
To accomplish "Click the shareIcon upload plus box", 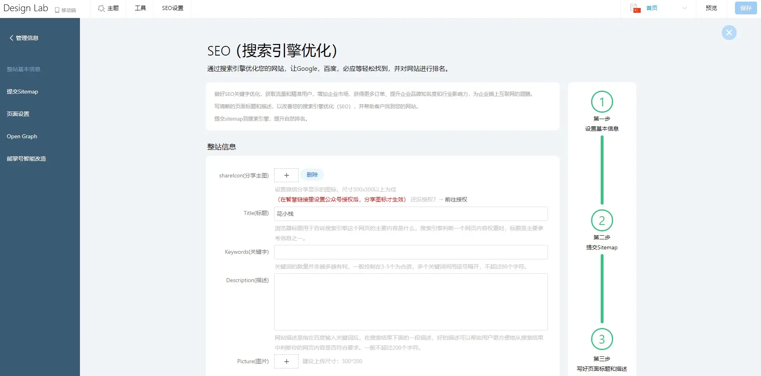I will tap(286, 175).
